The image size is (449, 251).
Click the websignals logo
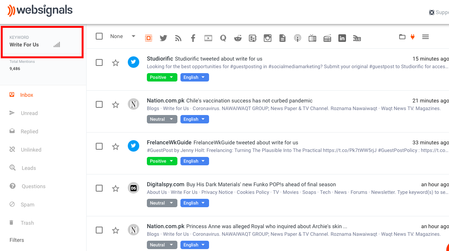[40, 11]
